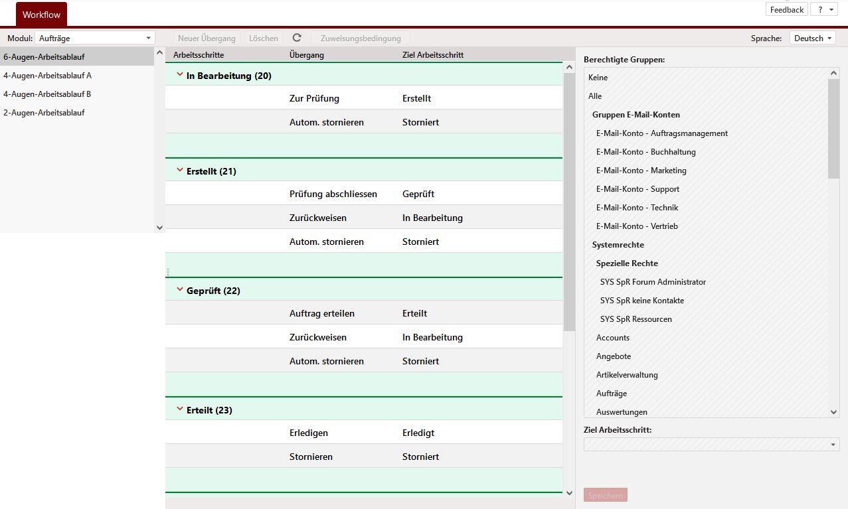Click the Neuer Übergang button
Image resolution: width=848 pixels, height=509 pixels.
point(207,38)
